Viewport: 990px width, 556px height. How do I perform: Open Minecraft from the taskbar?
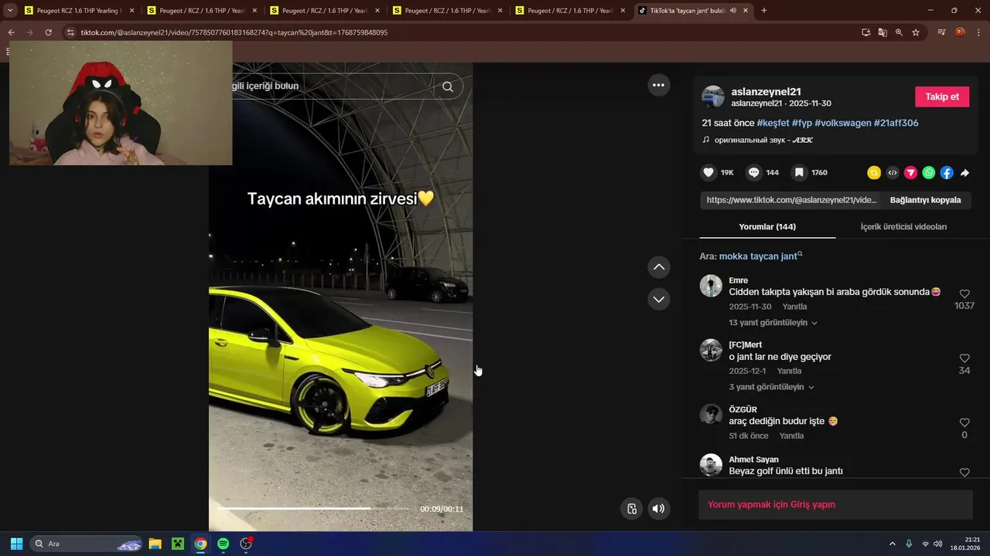pos(177,544)
